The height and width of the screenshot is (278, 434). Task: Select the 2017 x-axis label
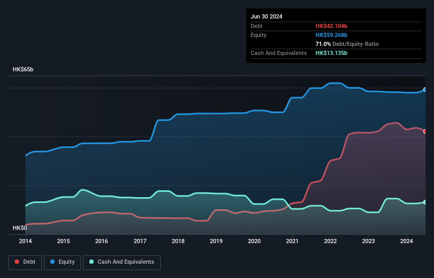140,242
